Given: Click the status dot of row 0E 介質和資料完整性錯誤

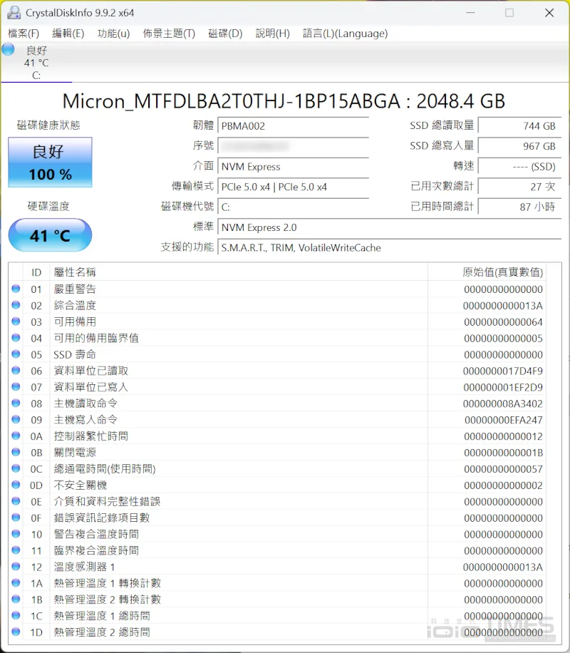Looking at the screenshot, I should pos(16,501).
